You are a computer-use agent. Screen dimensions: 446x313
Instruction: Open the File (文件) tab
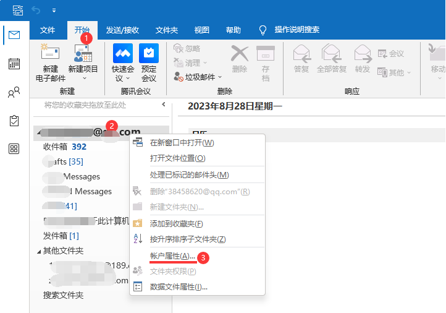tap(48, 30)
